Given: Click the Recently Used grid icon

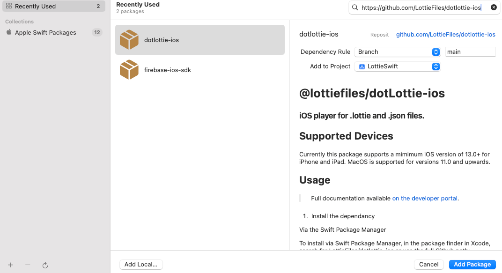Looking at the screenshot, I should coord(8,6).
